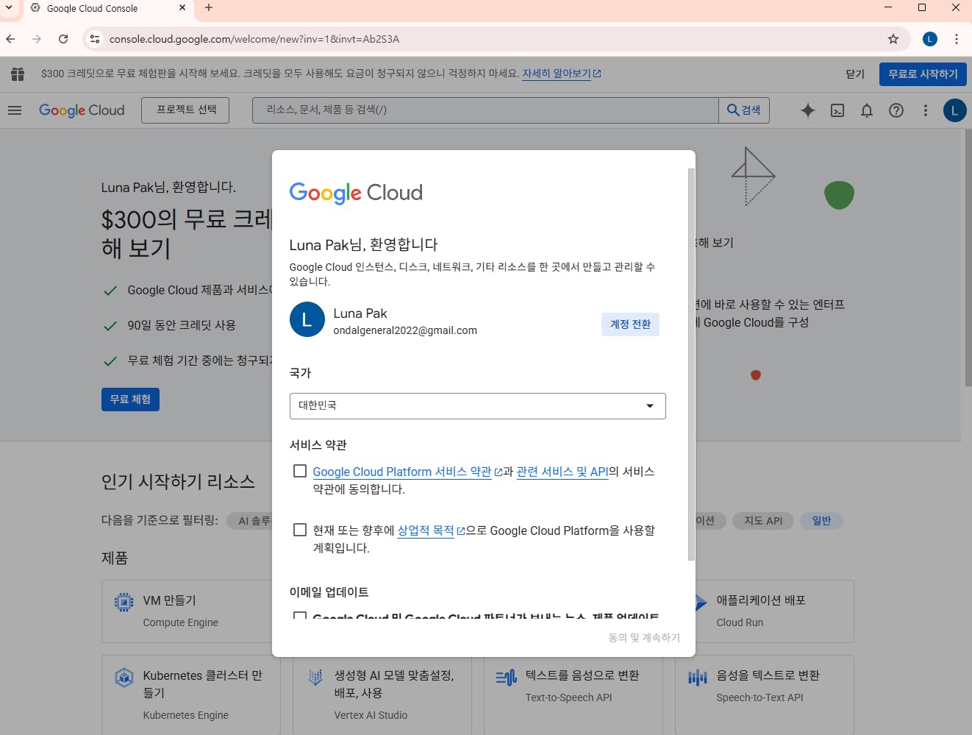Check the 이메일 업데이트 checkbox
The height and width of the screenshot is (735, 972).
click(x=300, y=616)
